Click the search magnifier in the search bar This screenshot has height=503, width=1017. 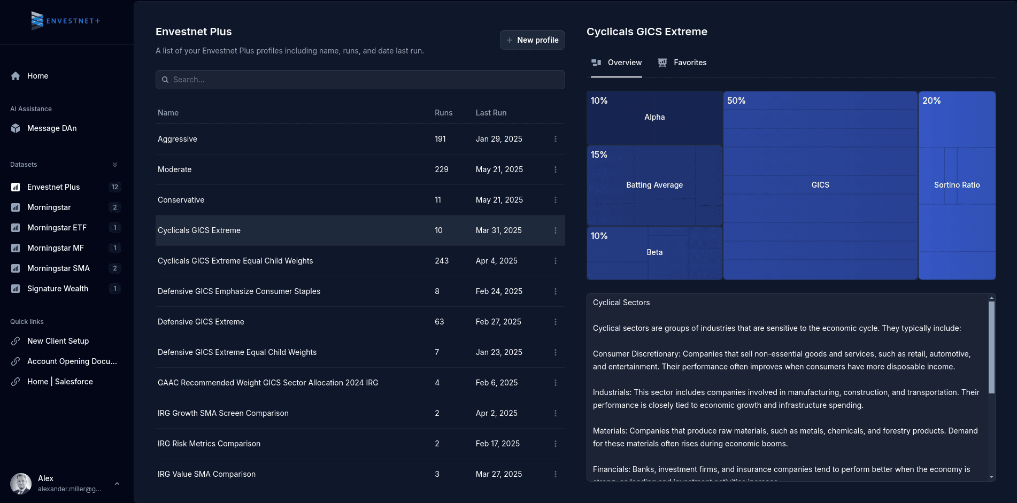pyautogui.click(x=166, y=80)
